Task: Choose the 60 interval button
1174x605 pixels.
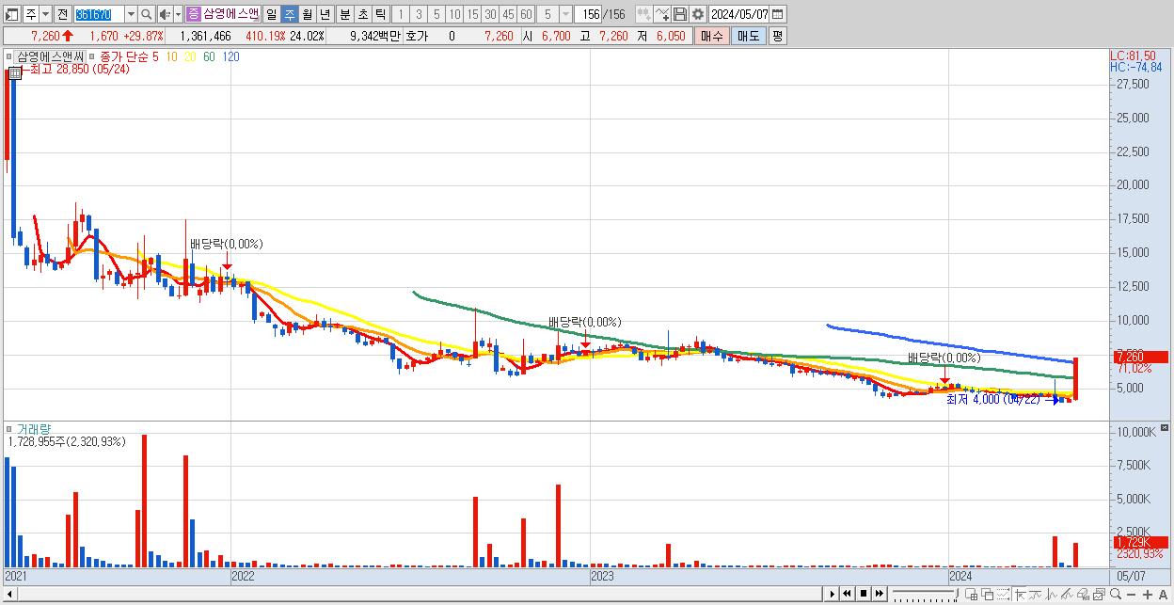Action: 526,14
